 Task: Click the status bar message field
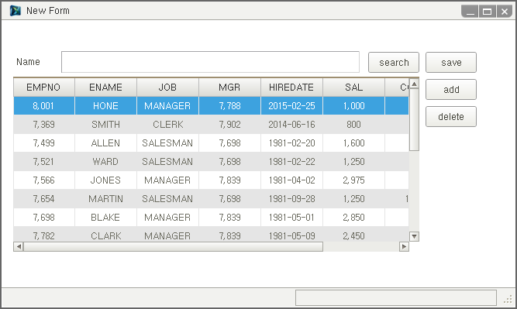tap(396, 298)
